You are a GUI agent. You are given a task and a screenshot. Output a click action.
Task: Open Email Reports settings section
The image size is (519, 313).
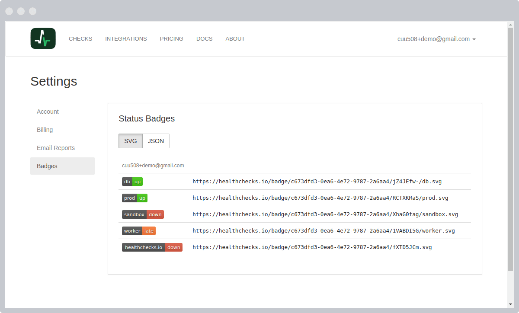point(56,148)
